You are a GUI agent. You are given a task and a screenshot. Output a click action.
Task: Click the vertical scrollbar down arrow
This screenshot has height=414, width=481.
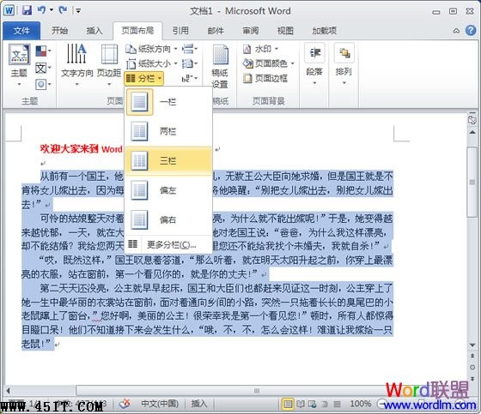tap(472, 345)
